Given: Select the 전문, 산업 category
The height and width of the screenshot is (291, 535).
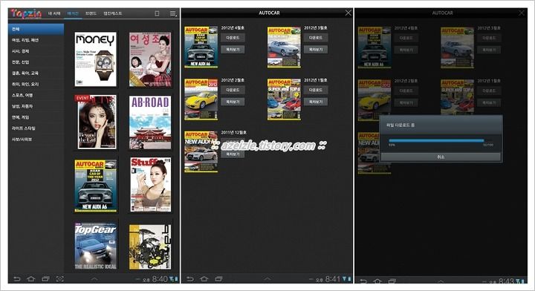Looking at the screenshot, I should point(36,62).
